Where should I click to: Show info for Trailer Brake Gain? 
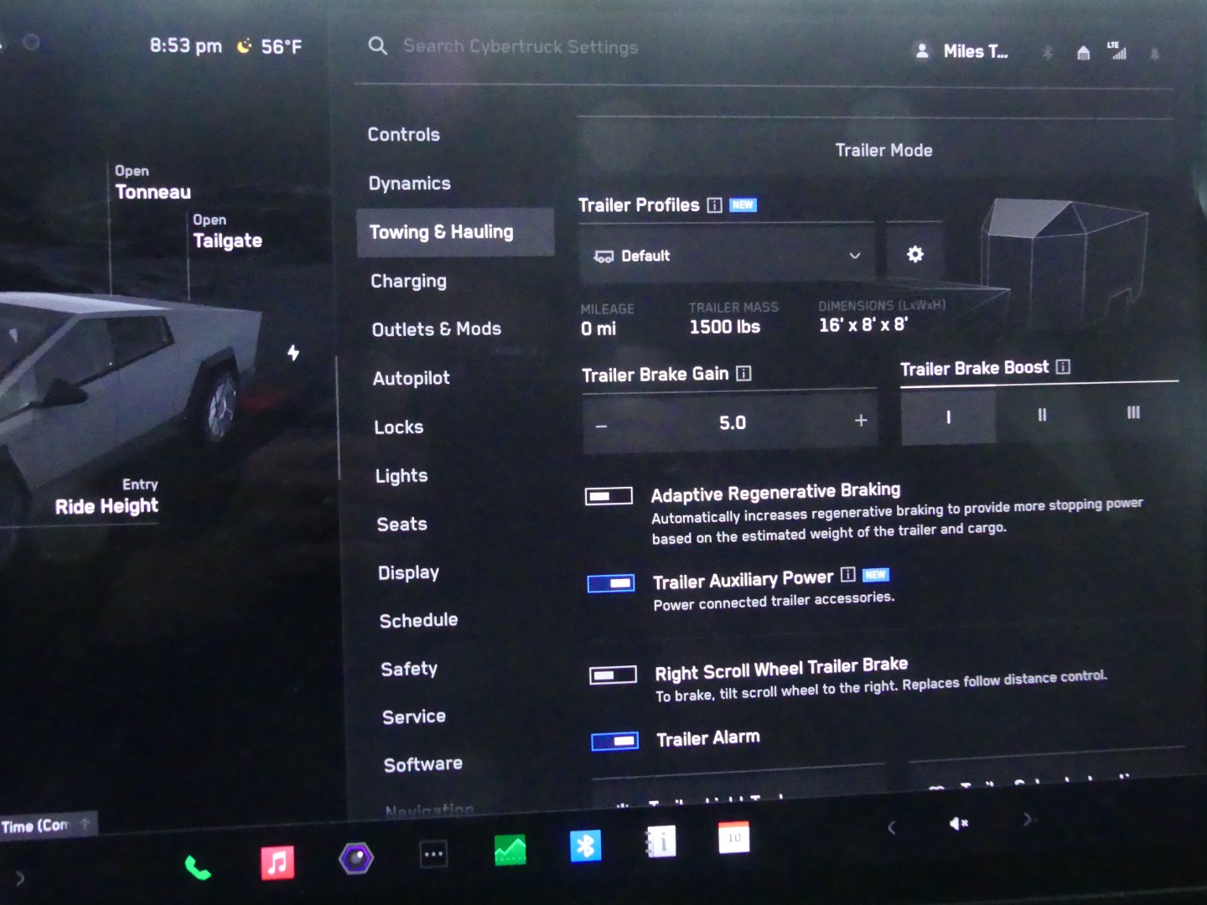[743, 374]
